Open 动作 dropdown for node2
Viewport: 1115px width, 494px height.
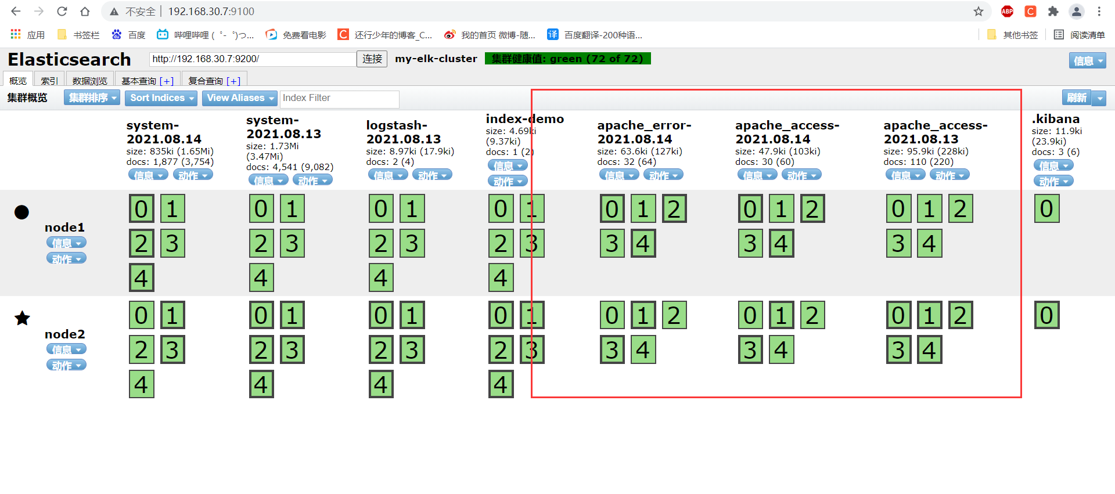coord(66,365)
